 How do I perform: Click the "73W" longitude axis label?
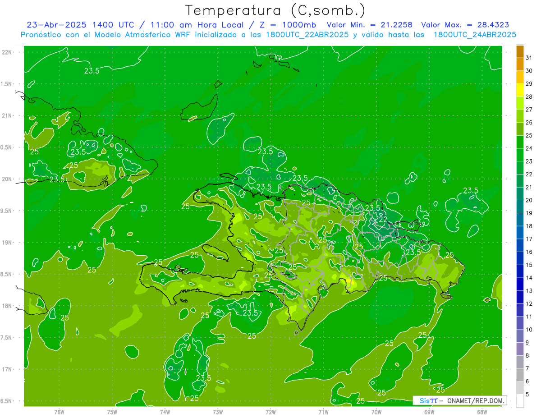pyautogui.click(x=218, y=412)
